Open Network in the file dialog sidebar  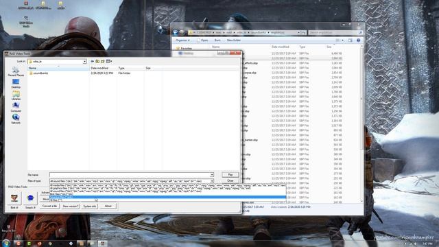[16, 119]
